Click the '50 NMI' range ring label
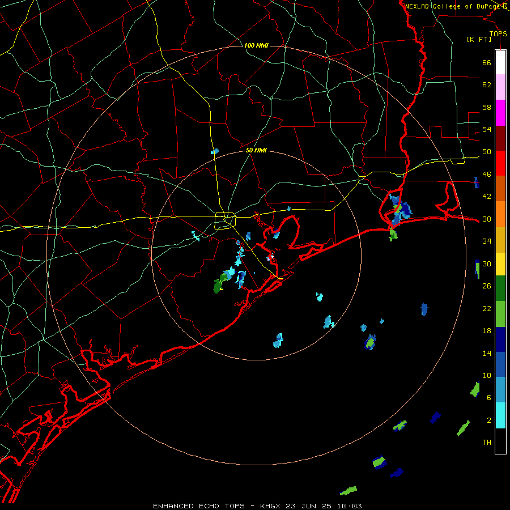Viewport: 510px width, 510px height. (256, 150)
